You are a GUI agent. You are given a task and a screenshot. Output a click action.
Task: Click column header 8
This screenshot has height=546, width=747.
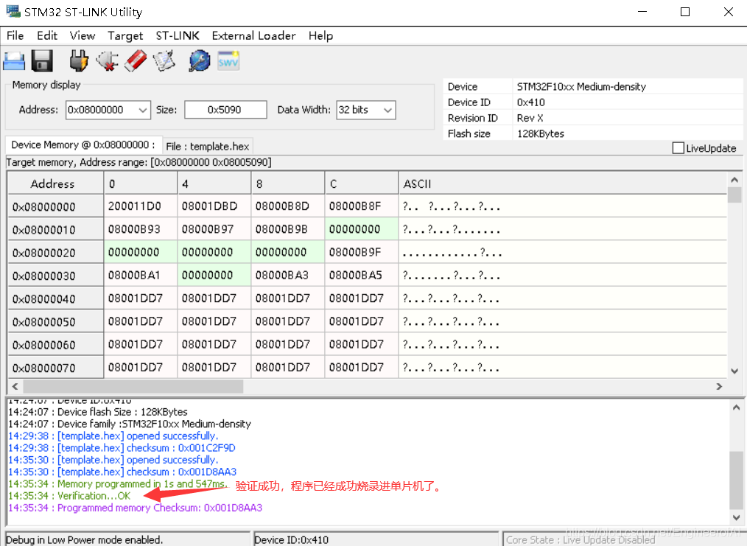click(x=288, y=183)
